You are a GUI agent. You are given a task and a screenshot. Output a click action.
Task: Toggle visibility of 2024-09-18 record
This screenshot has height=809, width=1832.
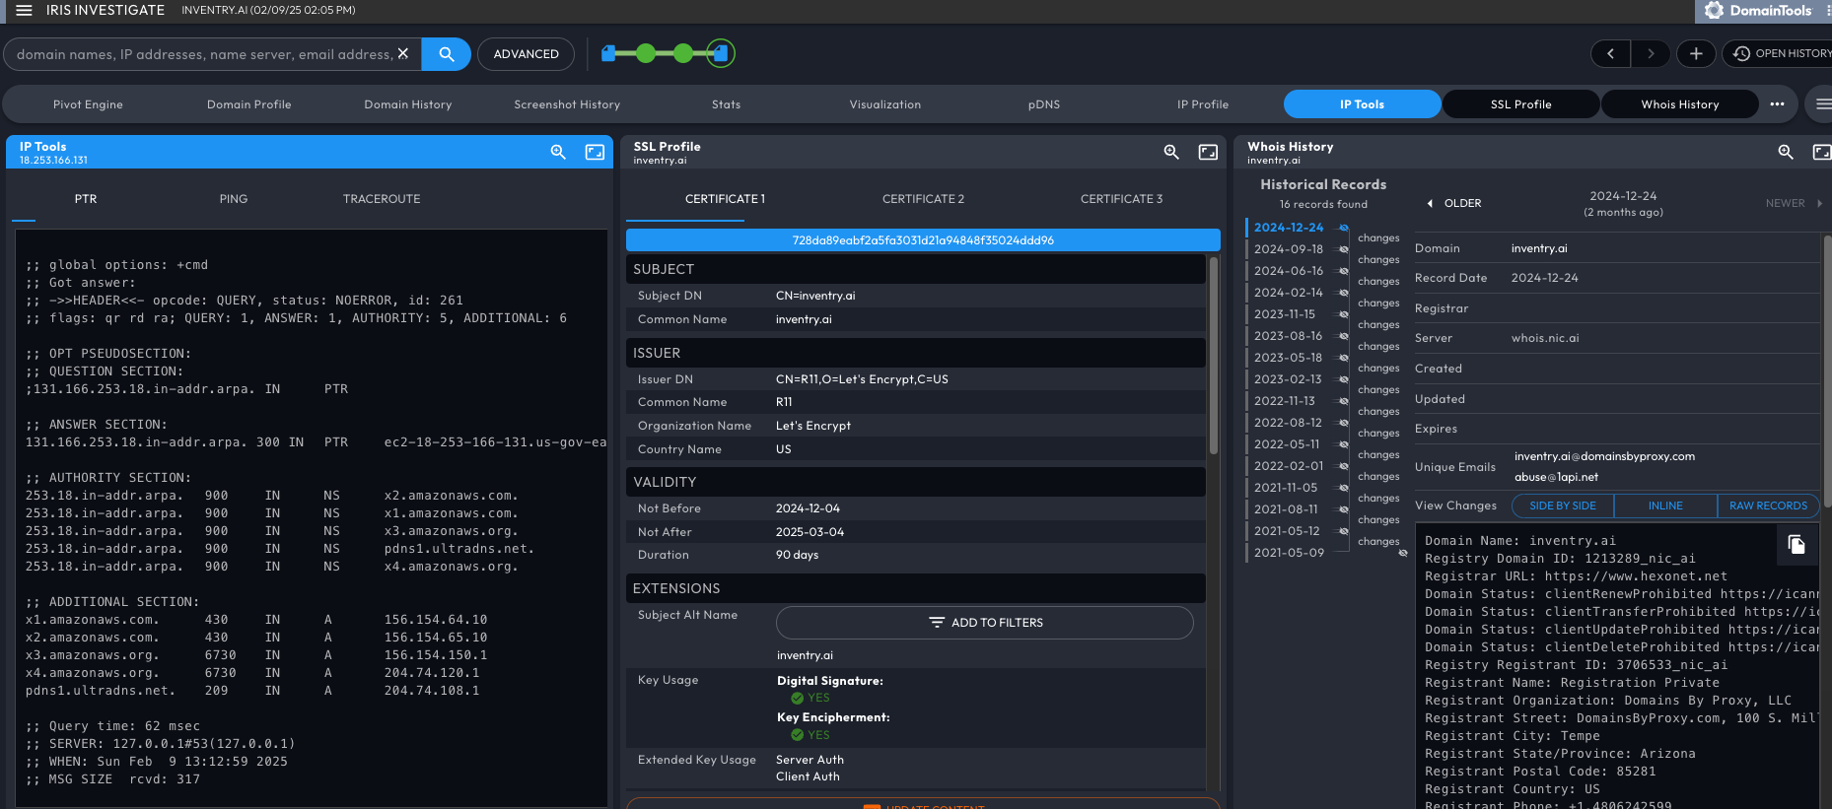1343,249
